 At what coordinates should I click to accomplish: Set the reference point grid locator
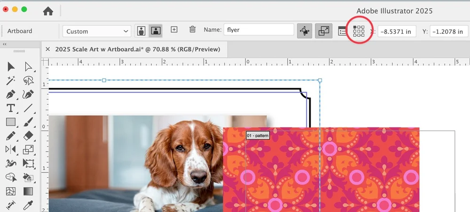coord(359,31)
